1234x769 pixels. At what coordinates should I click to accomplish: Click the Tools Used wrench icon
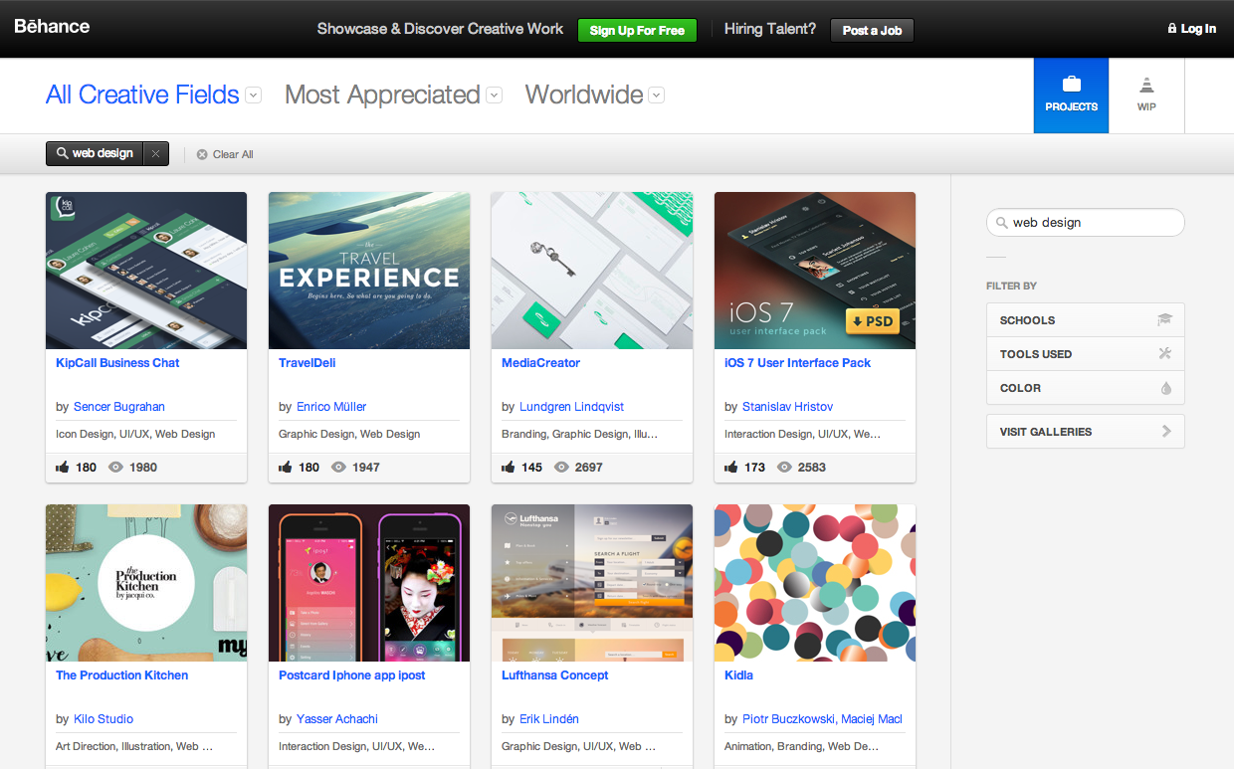click(1165, 354)
